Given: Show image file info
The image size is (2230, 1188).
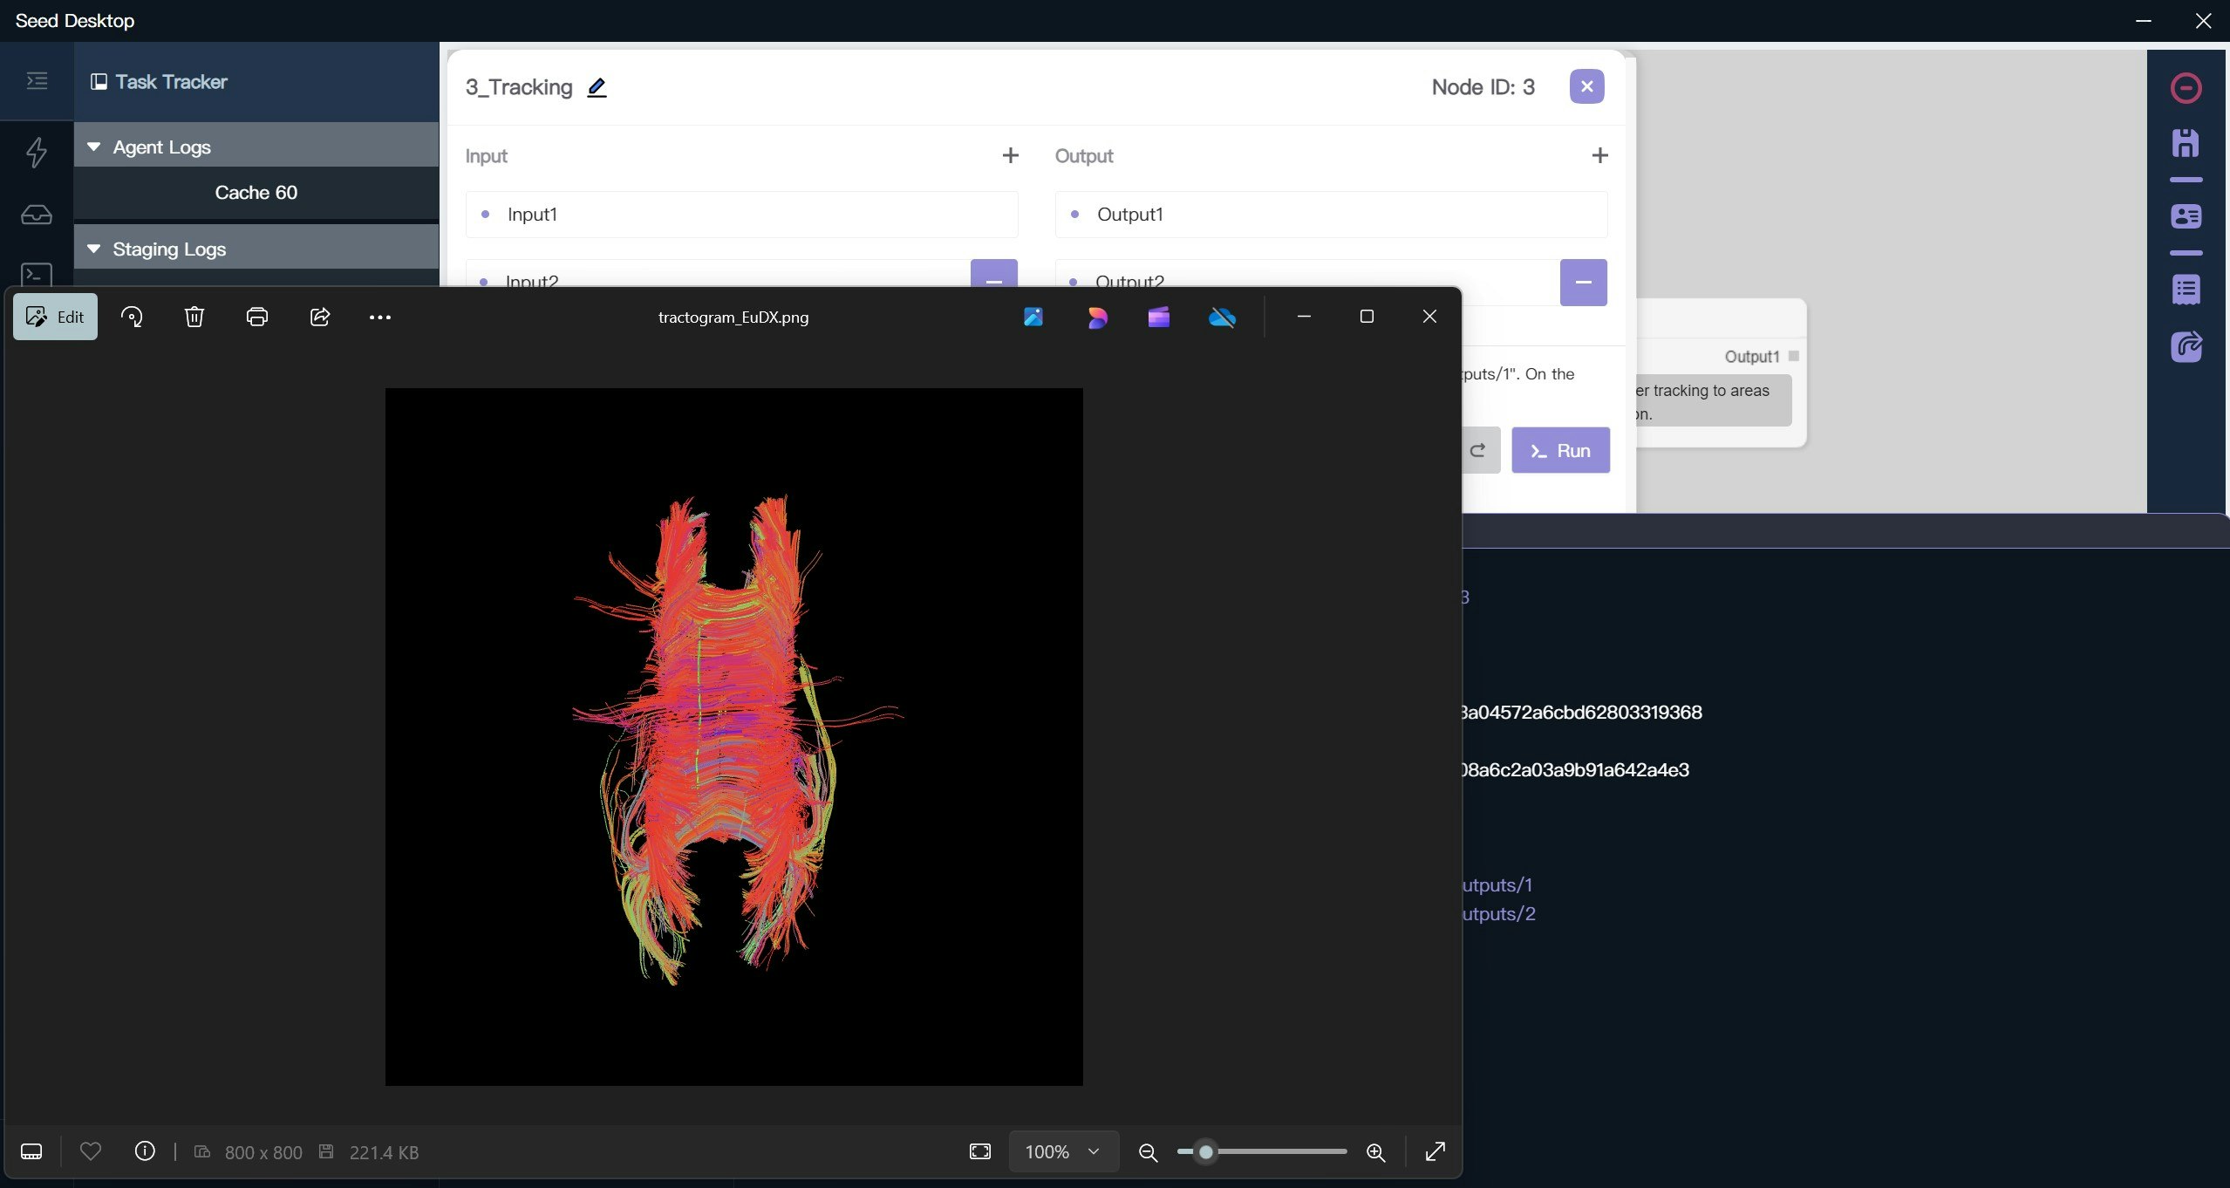Looking at the screenshot, I should [x=145, y=1151].
